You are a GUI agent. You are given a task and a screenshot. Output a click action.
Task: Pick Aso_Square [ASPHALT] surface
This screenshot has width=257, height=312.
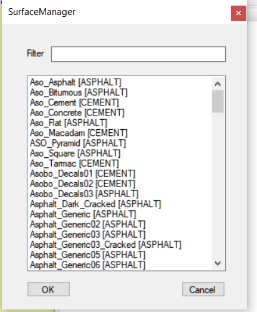point(75,154)
